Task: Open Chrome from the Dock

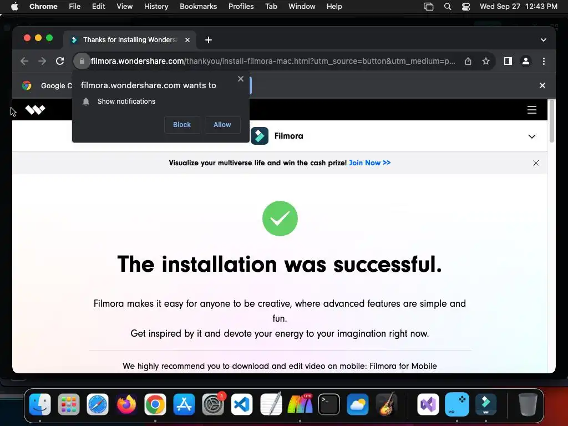Action: coord(155,404)
